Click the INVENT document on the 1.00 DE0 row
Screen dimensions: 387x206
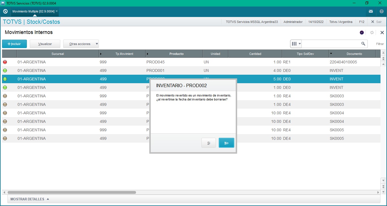tap(336, 87)
